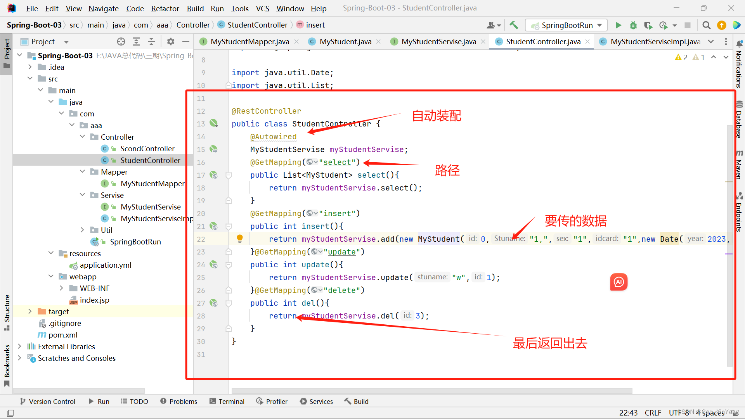This screenshot has width=745, height=419.
Task: Open Version Control tool window
Action: click(x=47, y=401)
